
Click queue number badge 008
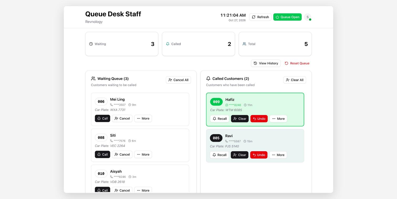[x=101, y=138]
